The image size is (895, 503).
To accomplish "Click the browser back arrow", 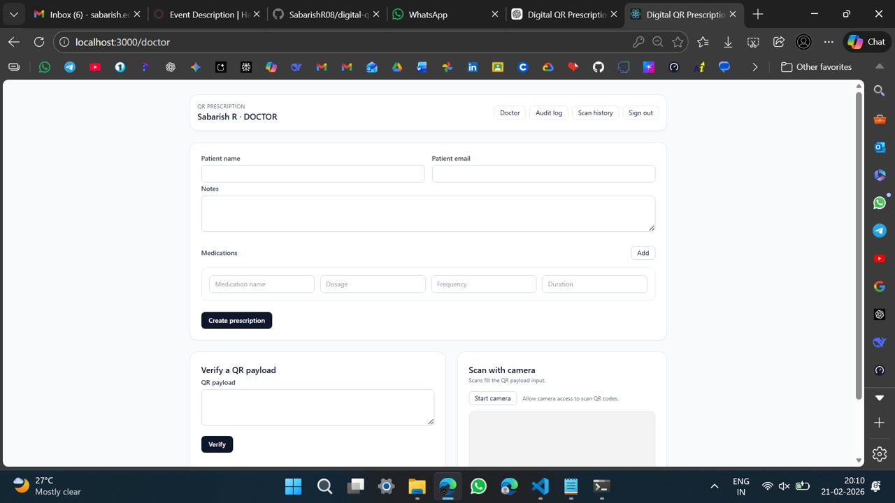I will pos(14,42).
